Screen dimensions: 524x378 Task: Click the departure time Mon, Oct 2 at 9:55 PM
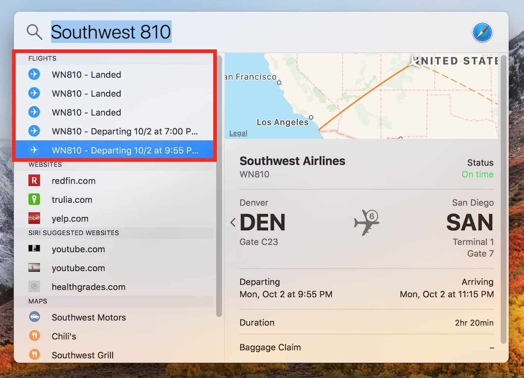286,294
